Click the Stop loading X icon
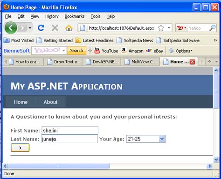Viewport: 221px width, 179px height. (x=55, y=28)
